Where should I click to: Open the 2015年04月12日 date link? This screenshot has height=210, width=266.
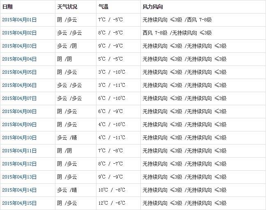(19, 164)
